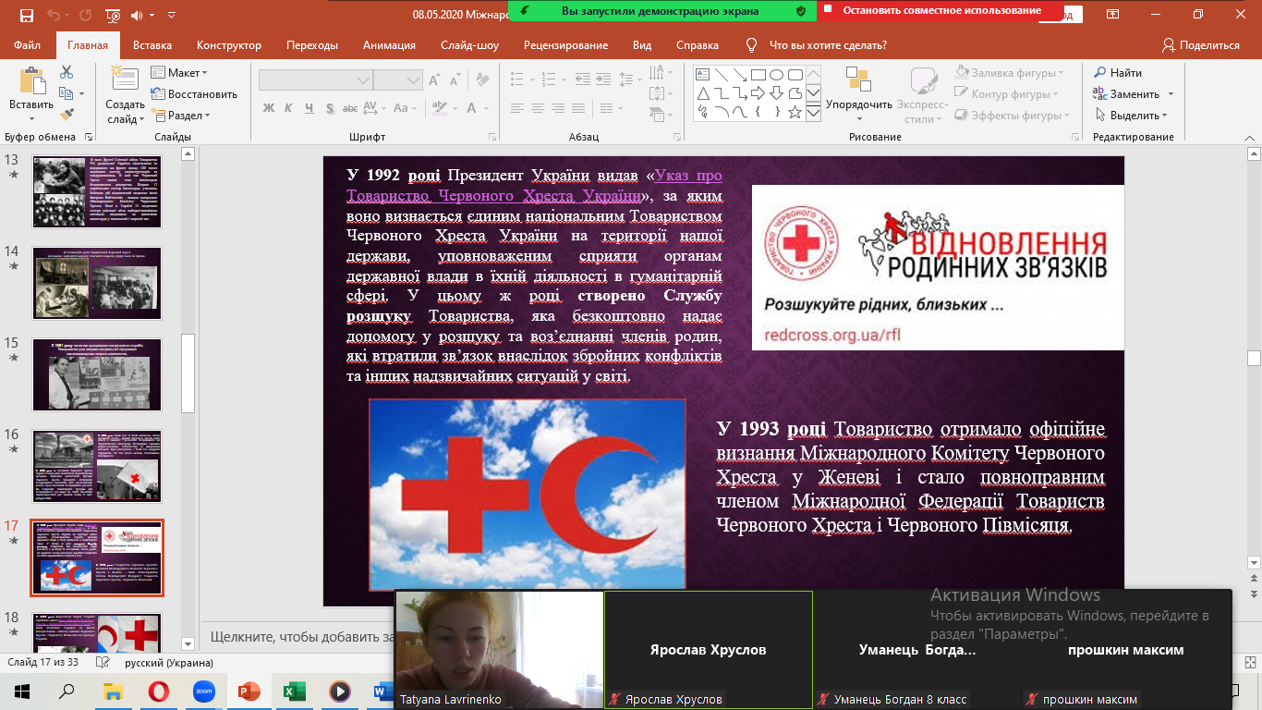Viewport: 1262px width, 710px height.
Task: Expand the Макет layout dropdown
Action: [x=180, y=72]
